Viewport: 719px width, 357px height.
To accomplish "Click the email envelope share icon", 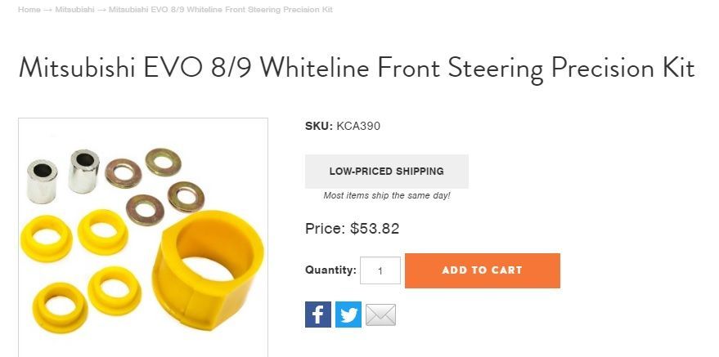I will pyautogui.click(x=380, y=315).
